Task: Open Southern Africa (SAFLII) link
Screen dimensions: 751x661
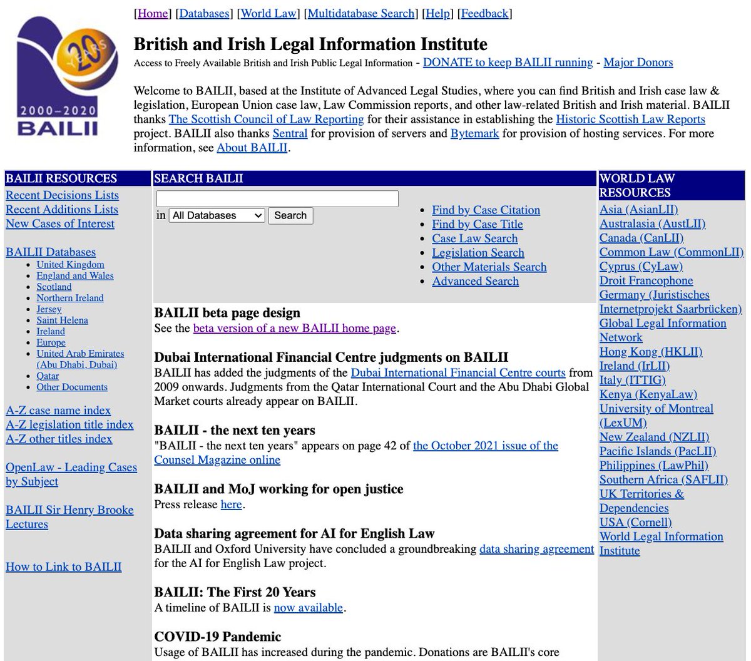Action: [x=664, y=479]
